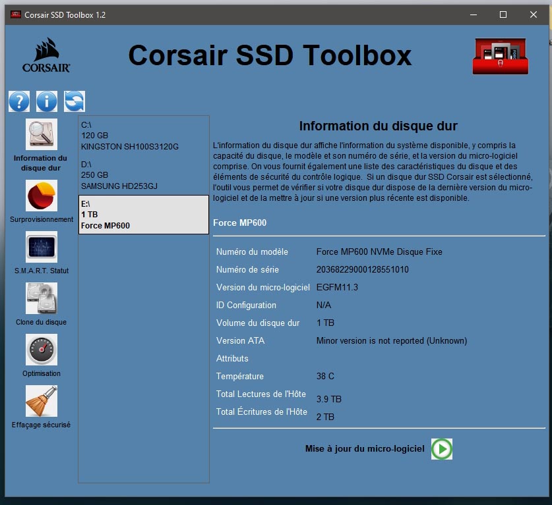Click the Attributs label

coord(232,358)
